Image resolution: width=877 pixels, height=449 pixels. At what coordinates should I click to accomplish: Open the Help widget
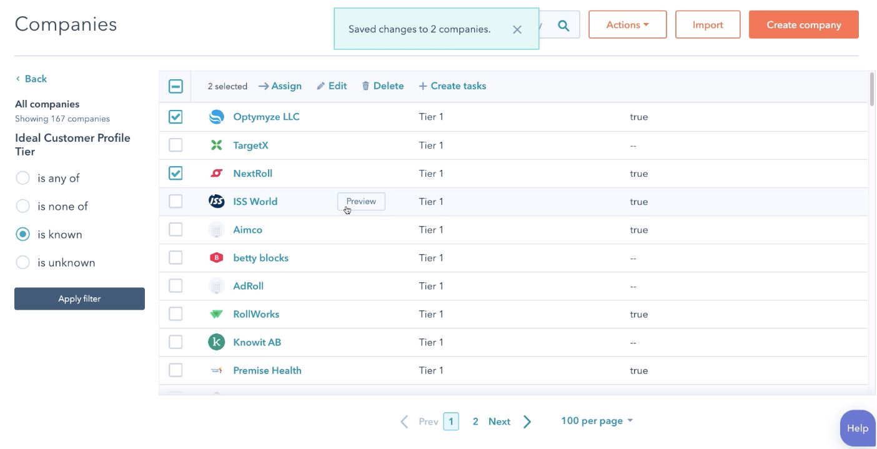point(857,428)
